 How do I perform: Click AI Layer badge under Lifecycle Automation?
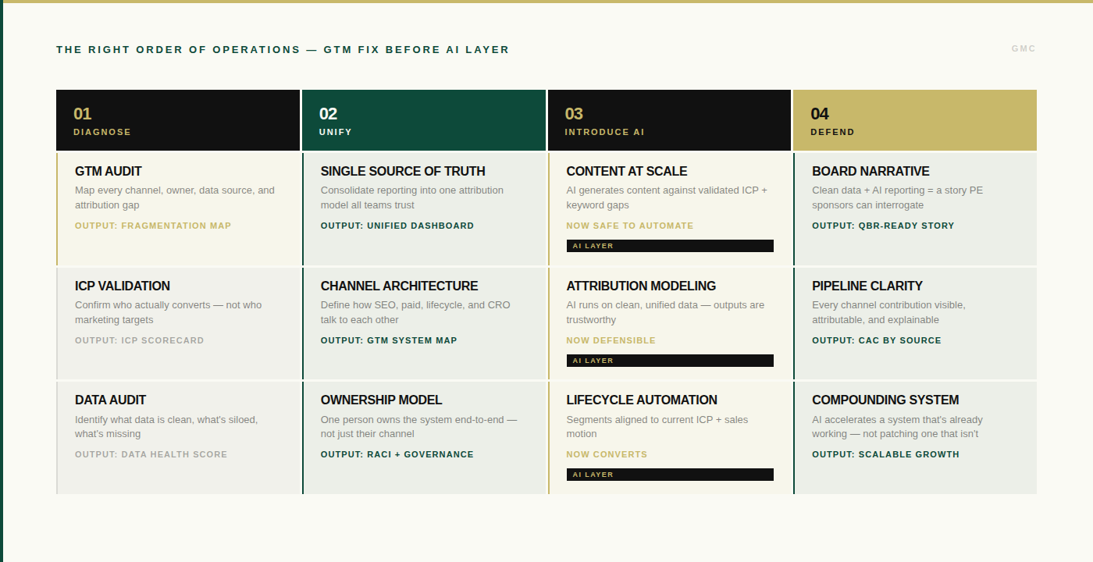tap(670, 475)
